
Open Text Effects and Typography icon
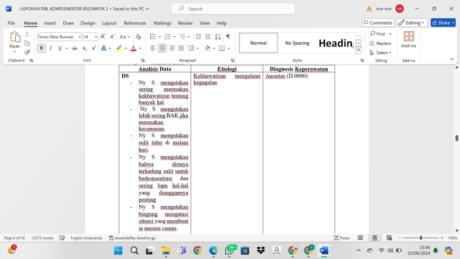[103, 48]
